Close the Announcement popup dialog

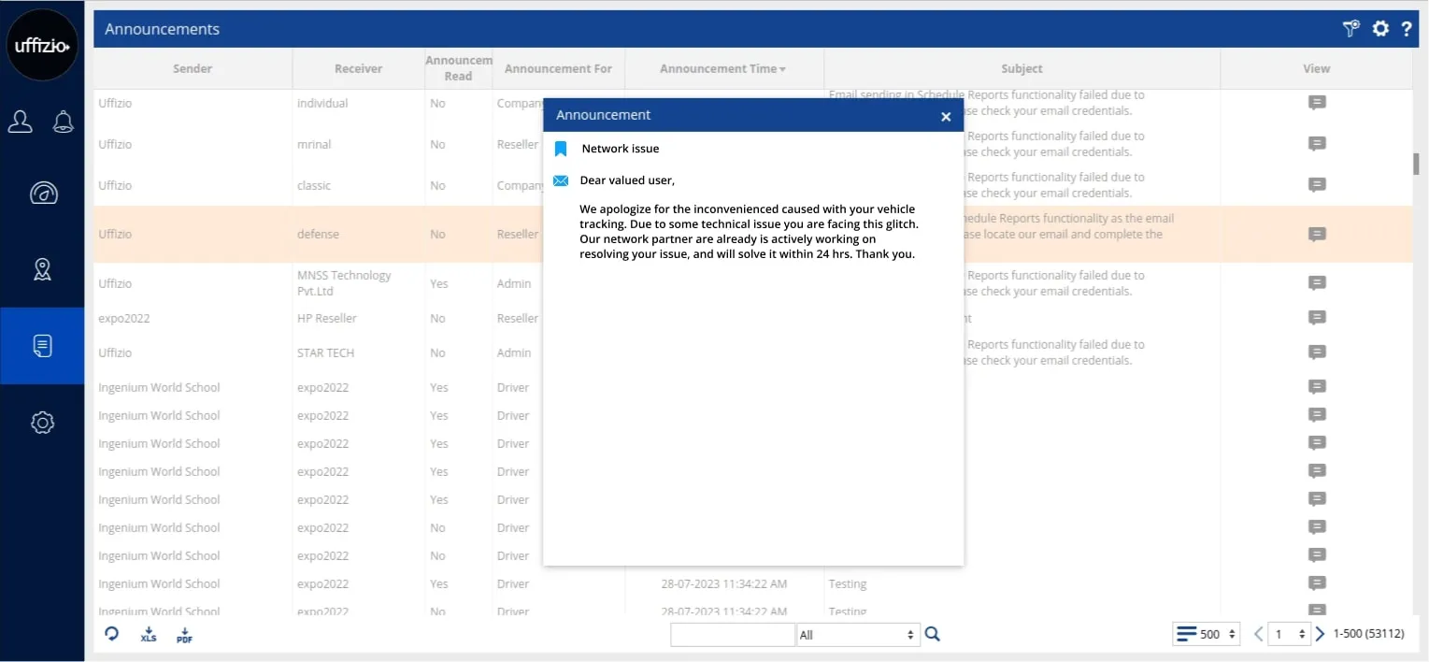click(946, 117)
